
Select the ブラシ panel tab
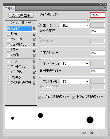tap(9, 9)
